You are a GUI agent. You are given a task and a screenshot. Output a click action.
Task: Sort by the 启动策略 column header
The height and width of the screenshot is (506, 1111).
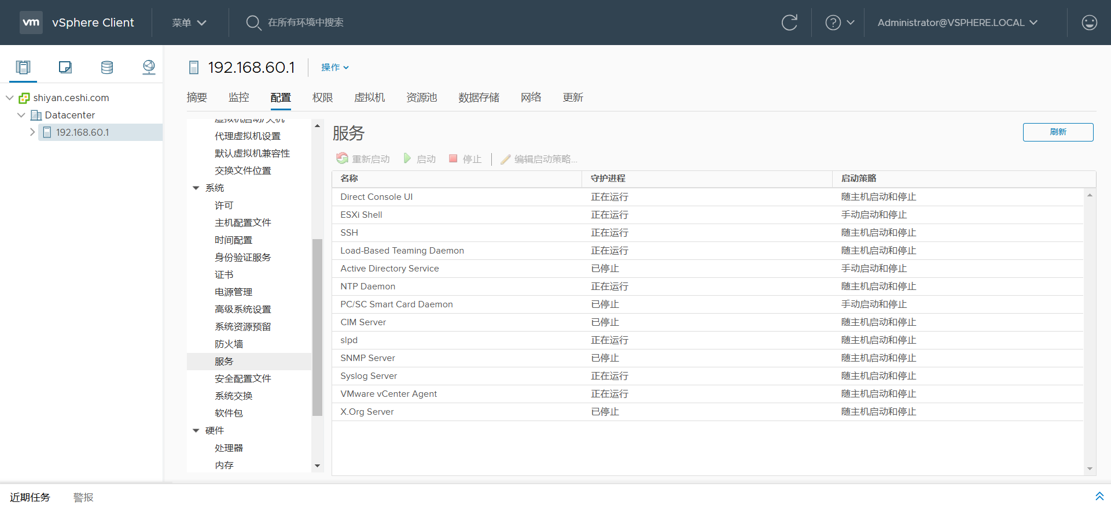[x=964, y=178]
